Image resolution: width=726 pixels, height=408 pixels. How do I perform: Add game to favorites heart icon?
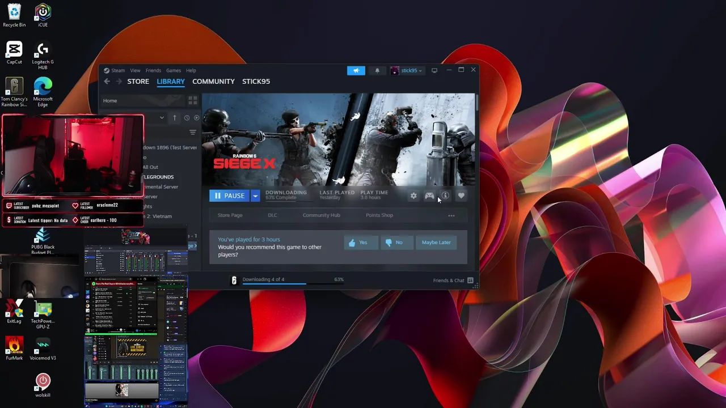click(x=461, y=195)
